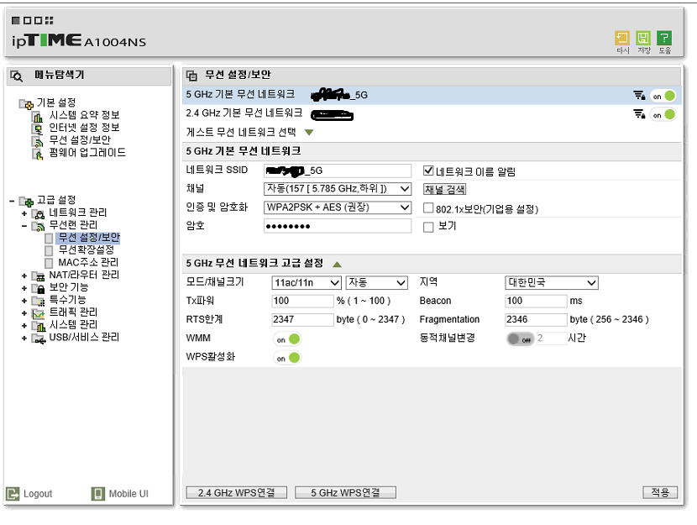Toggle the 2.4 GHz basic wireless network switch
The width and height of the screenshot is (697, 525).
pos(663,115)
